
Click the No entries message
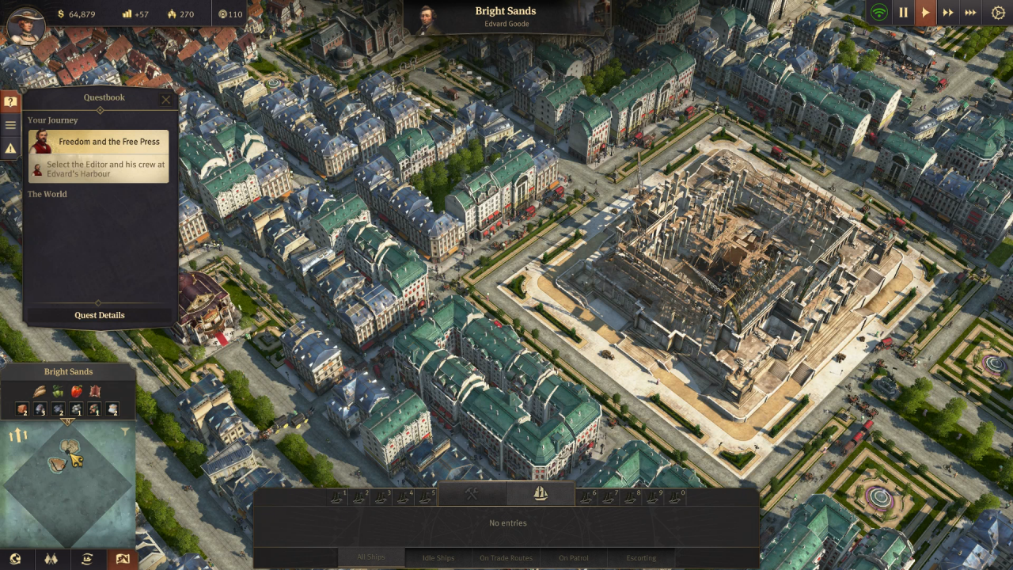508,523
